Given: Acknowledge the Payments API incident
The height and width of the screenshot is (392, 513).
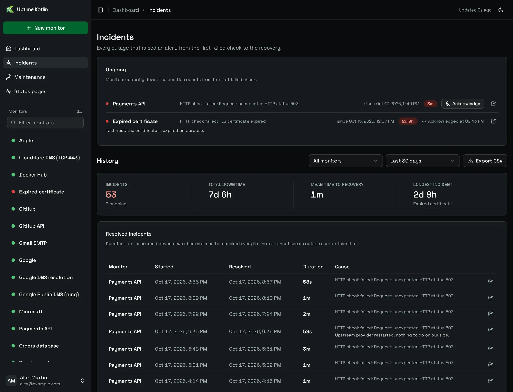Looking at the screenshot, I should (462, 104).
